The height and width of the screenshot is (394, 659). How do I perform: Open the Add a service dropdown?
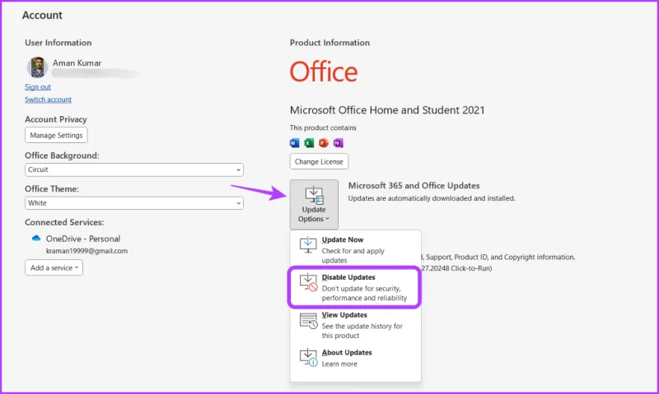click(x=54, y=267)
